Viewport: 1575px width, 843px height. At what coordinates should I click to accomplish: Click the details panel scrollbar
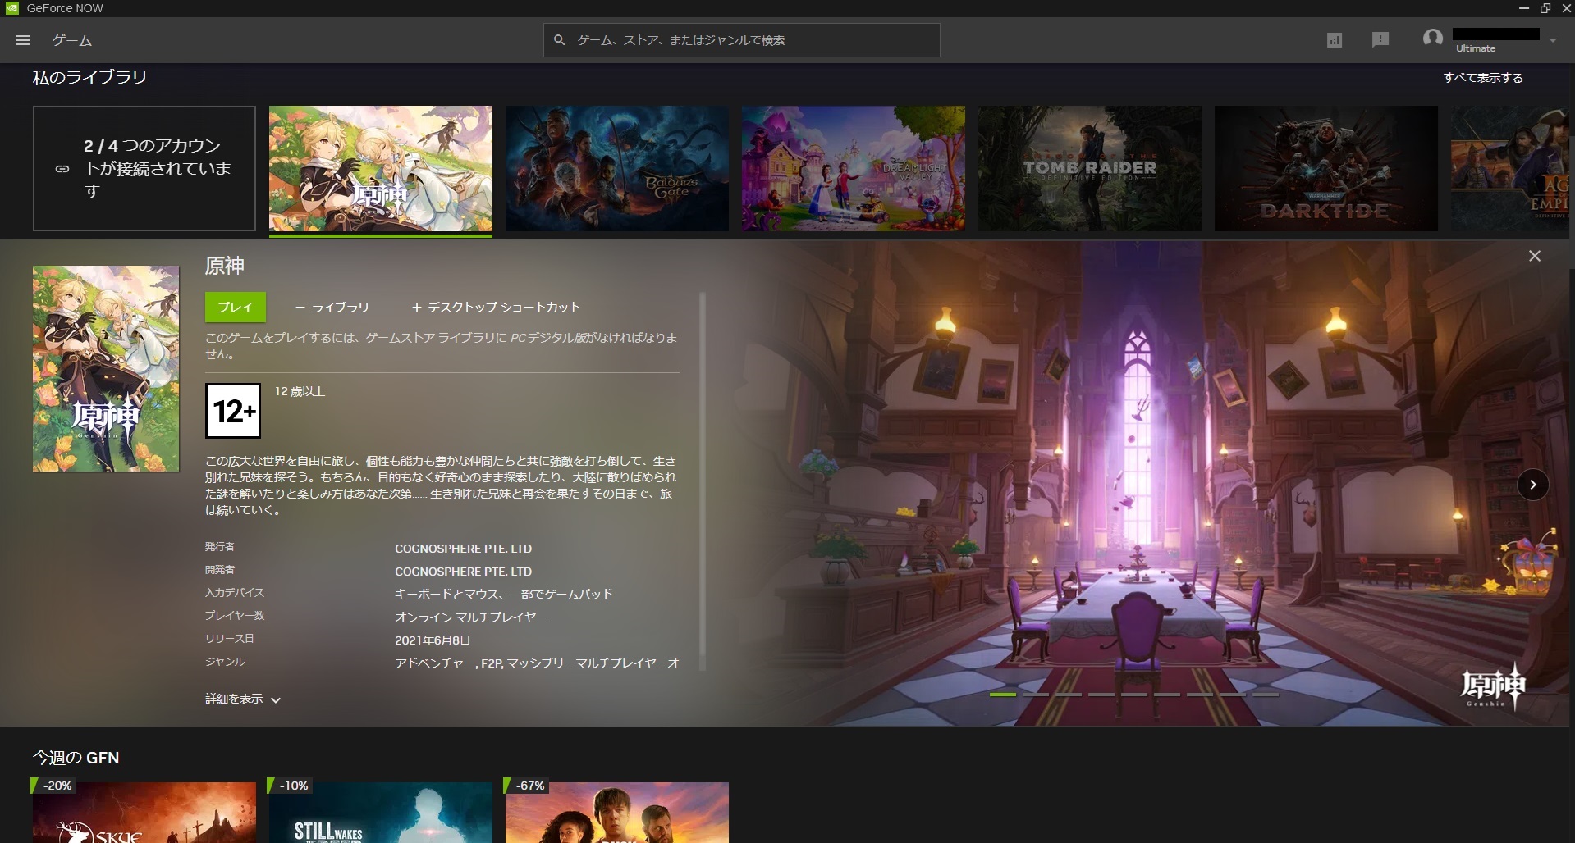703,481
